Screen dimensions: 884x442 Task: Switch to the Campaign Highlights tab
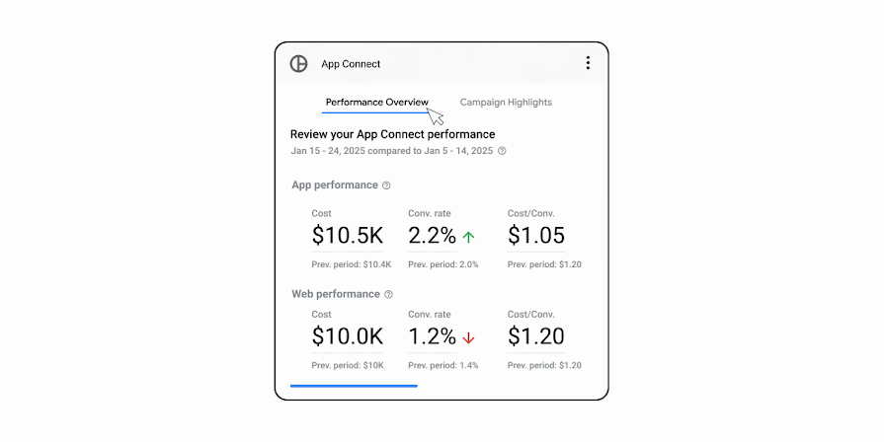click(x=506, y=103)
